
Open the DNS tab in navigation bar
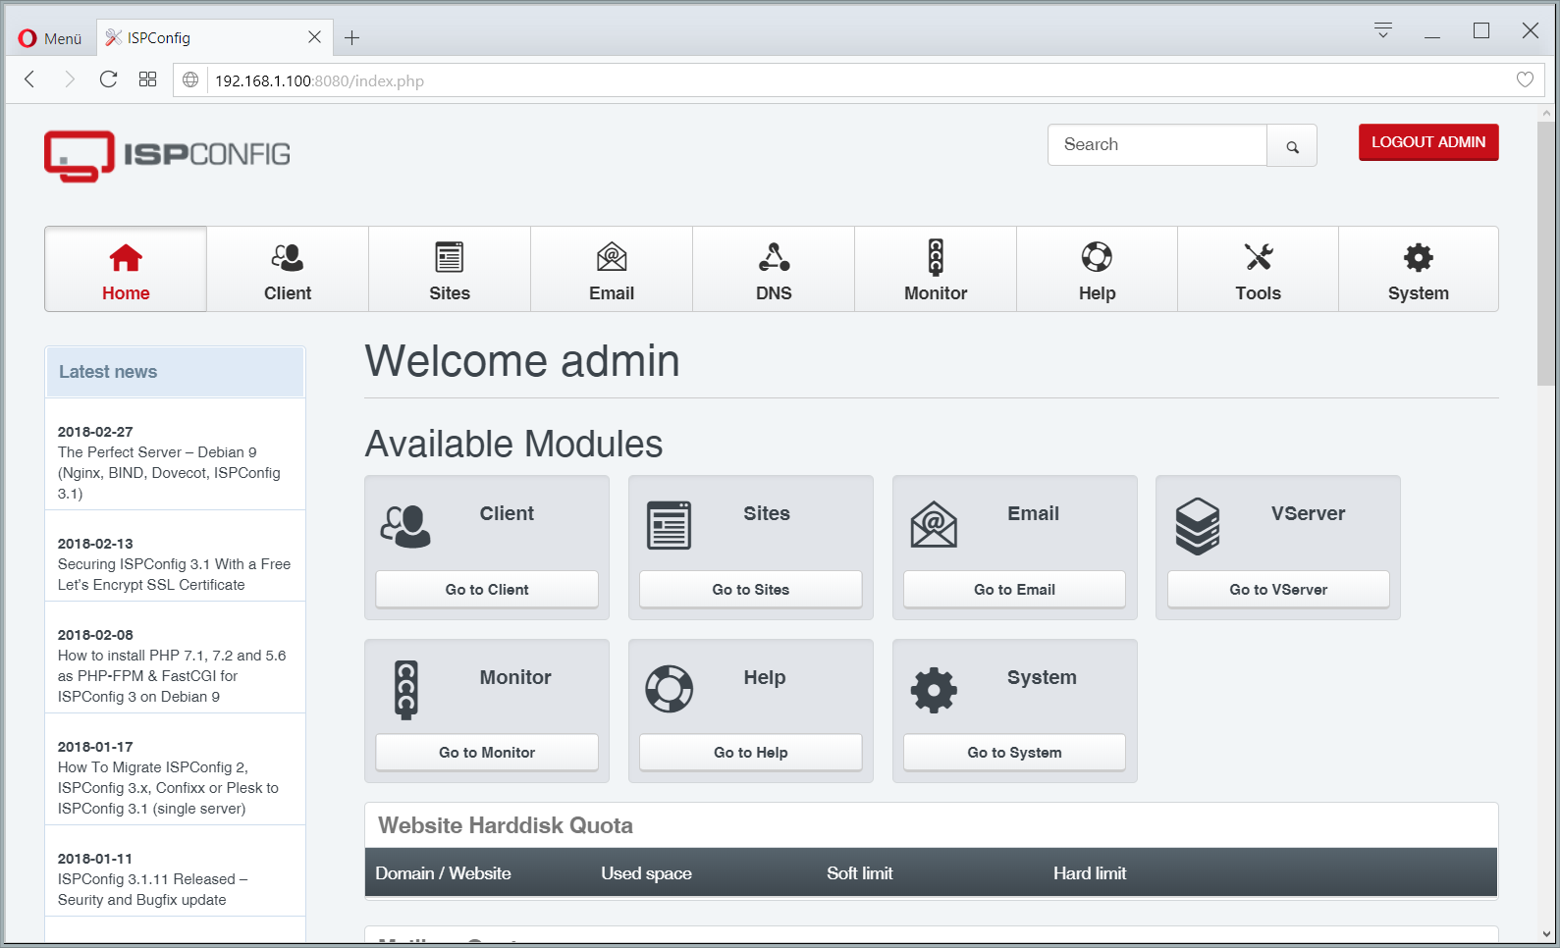coord(774,270)
